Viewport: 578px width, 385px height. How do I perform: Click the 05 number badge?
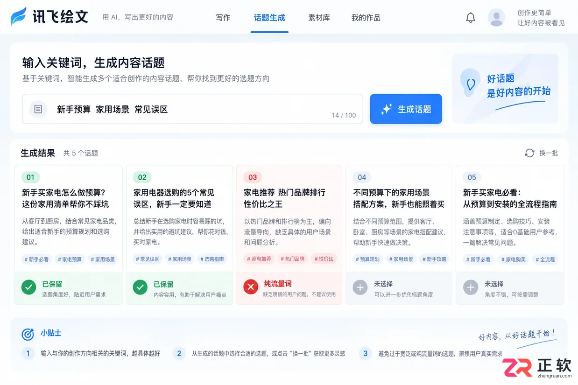[x=472, y=177]
